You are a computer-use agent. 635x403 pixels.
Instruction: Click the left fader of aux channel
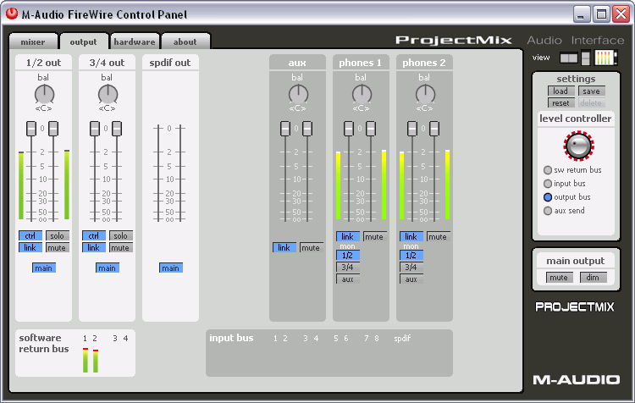(x=285, y=129)
